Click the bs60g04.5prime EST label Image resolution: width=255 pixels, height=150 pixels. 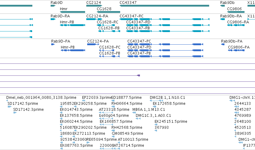(114, 116)
